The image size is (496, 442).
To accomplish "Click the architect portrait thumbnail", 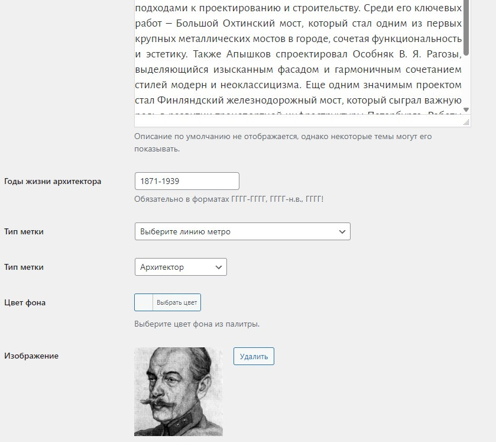I will [x=179, y=392].
